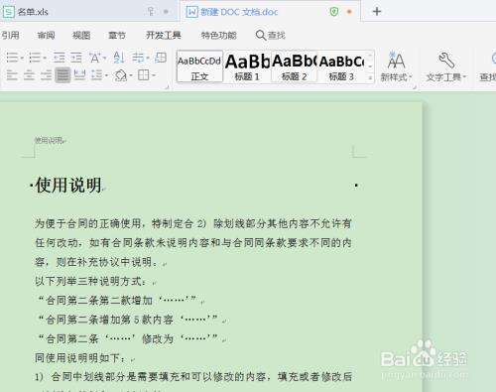Click the 查找 magnifier search icon
496x392 pixels.
(261, 35)
